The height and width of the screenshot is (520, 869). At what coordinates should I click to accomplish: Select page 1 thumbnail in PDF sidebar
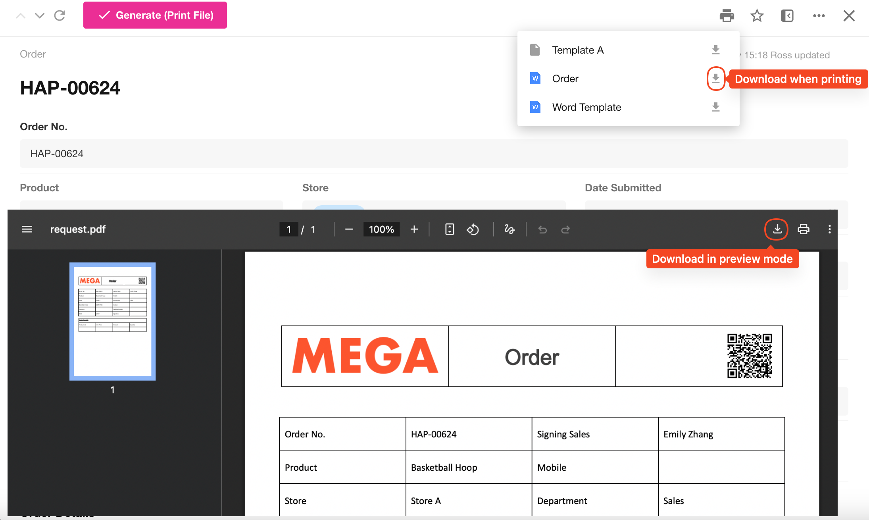pyautogui.click(x=112, y=322)
